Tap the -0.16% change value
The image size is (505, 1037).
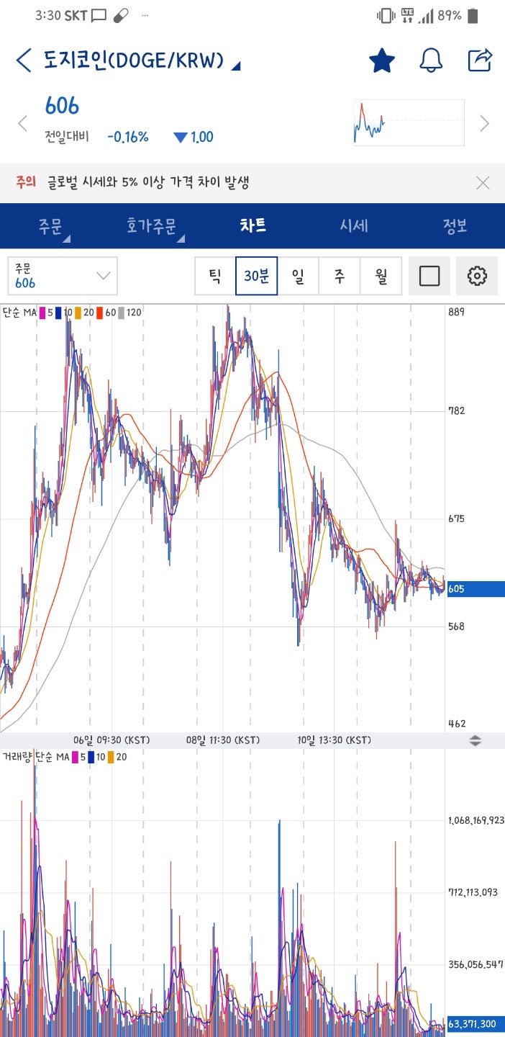click(128, 137)
